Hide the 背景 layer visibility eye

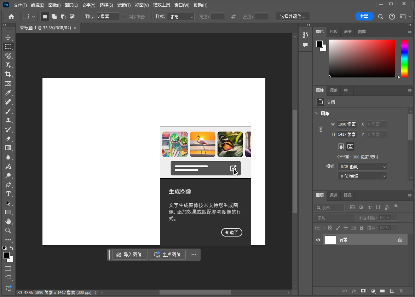pyautogui.click(x=318, y=240)
